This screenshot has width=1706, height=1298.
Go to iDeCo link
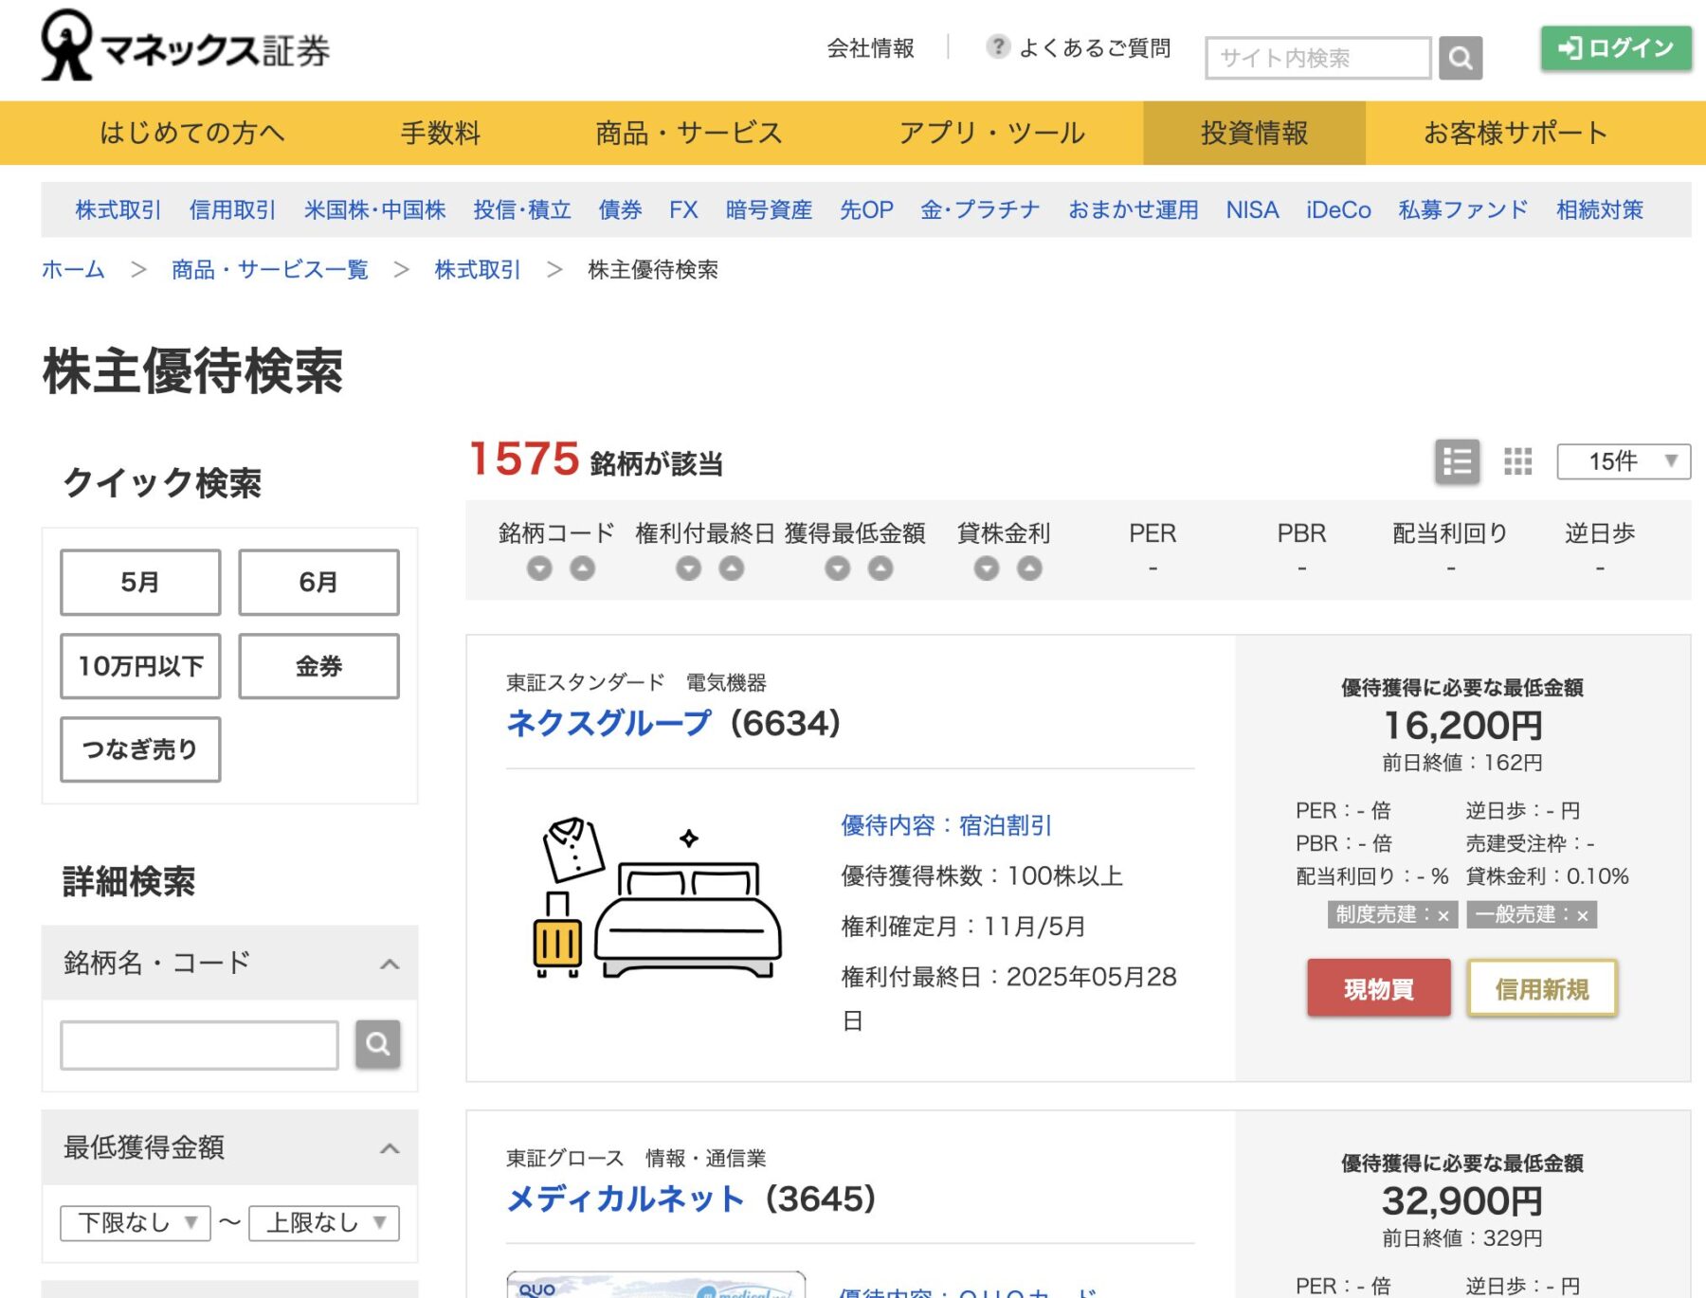pos(1338,209)
